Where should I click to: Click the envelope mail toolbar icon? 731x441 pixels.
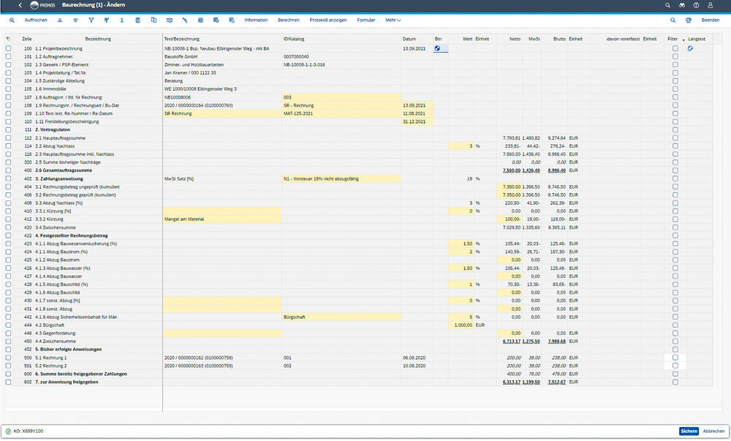click(x=170, y=20)
